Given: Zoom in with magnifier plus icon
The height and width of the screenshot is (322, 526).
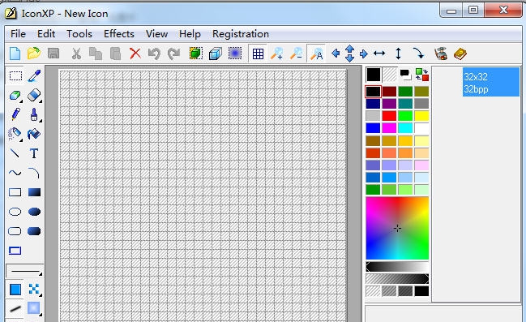Looking at the screenshot, I should coord(277,54).
